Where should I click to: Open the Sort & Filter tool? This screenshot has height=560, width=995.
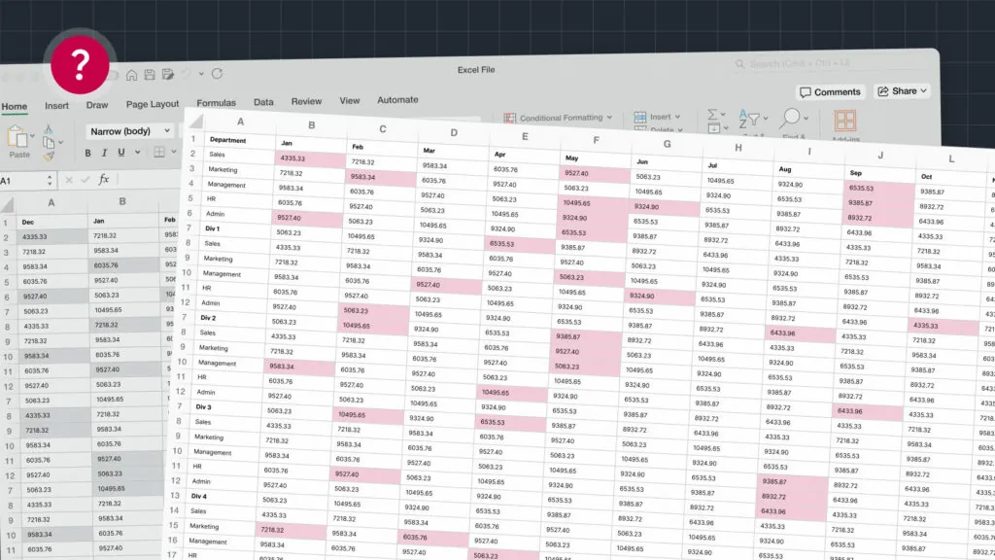[747, 119]
